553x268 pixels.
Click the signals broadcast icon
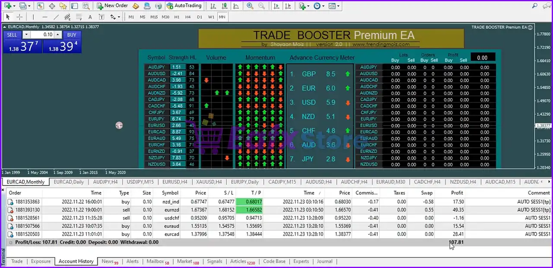click(158, 6)
